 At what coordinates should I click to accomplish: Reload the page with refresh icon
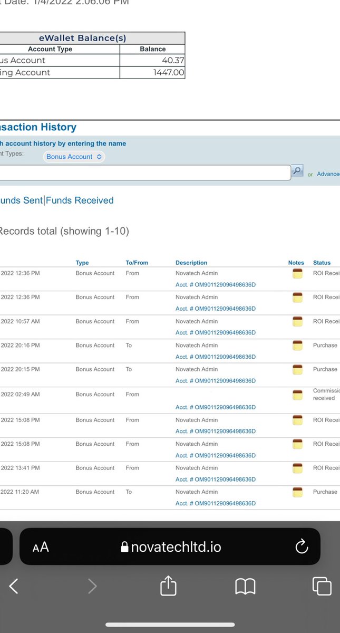tap(302, 547)
